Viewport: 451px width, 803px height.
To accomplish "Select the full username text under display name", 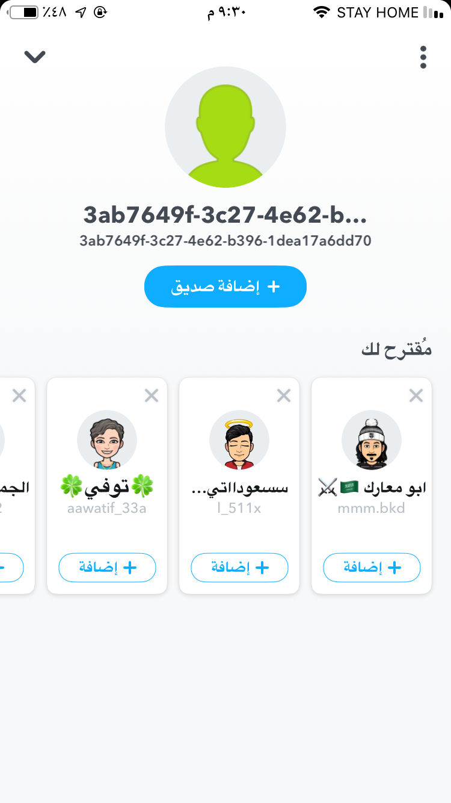I will tap(226, 241).
